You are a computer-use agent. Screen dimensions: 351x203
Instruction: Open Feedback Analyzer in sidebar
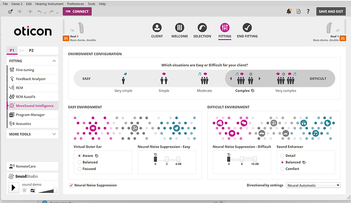click(x=33, y=79)
